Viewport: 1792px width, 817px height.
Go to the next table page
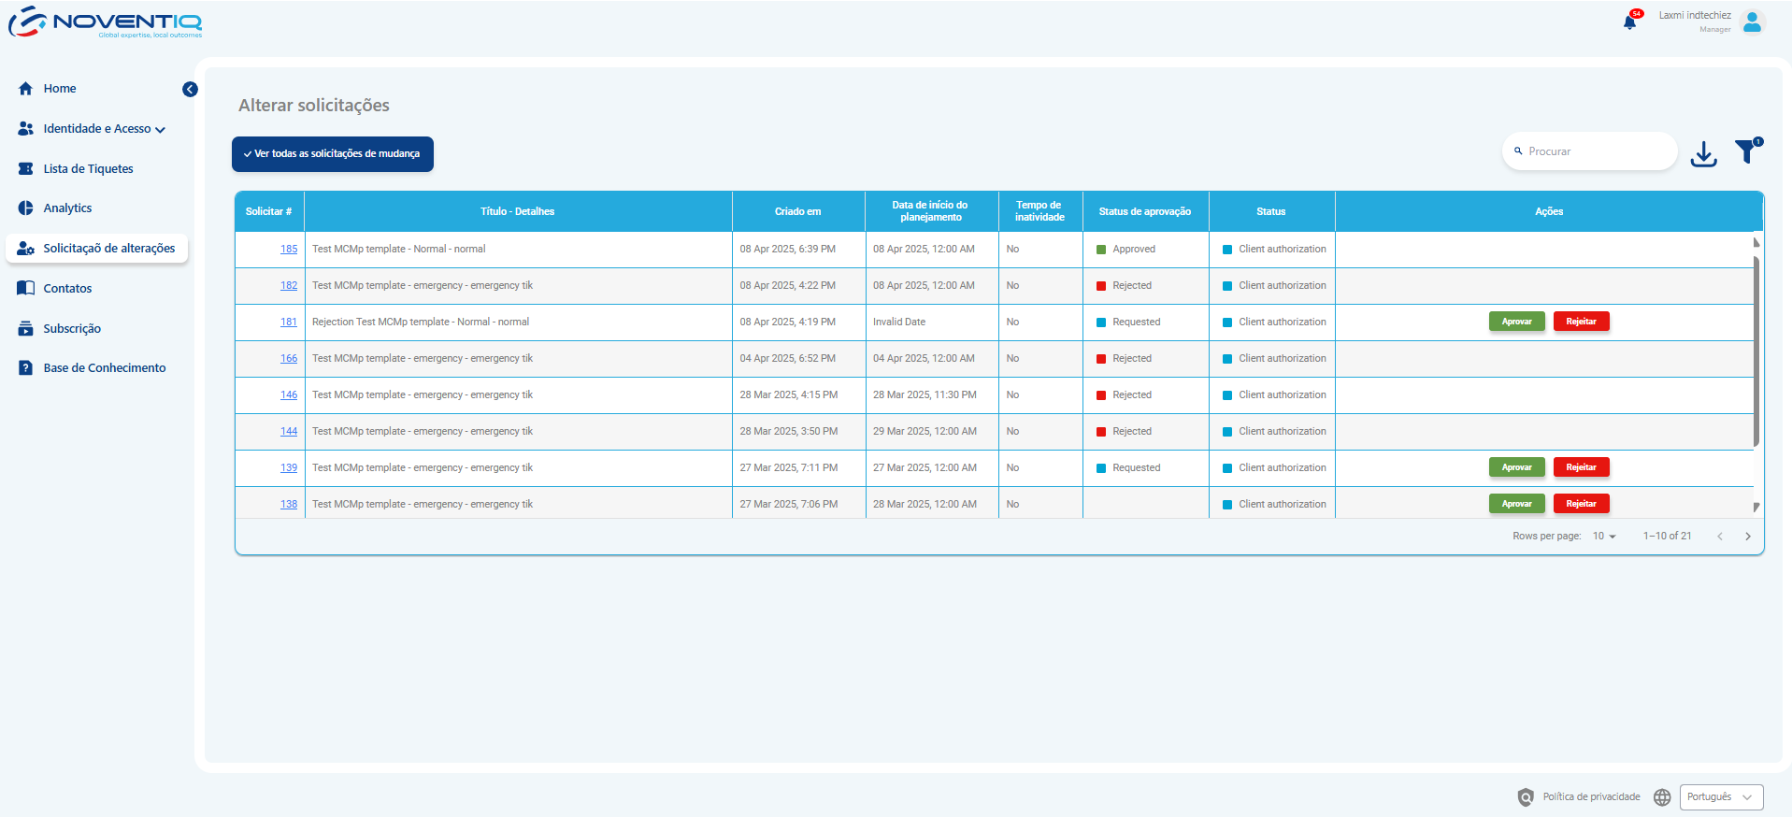pyautogui.click(x=1747, y=537)
